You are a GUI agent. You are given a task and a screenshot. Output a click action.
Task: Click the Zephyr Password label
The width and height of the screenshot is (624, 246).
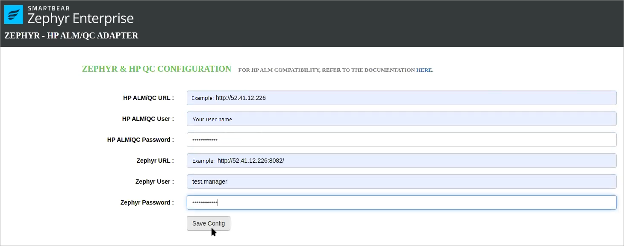coord(147,202)
